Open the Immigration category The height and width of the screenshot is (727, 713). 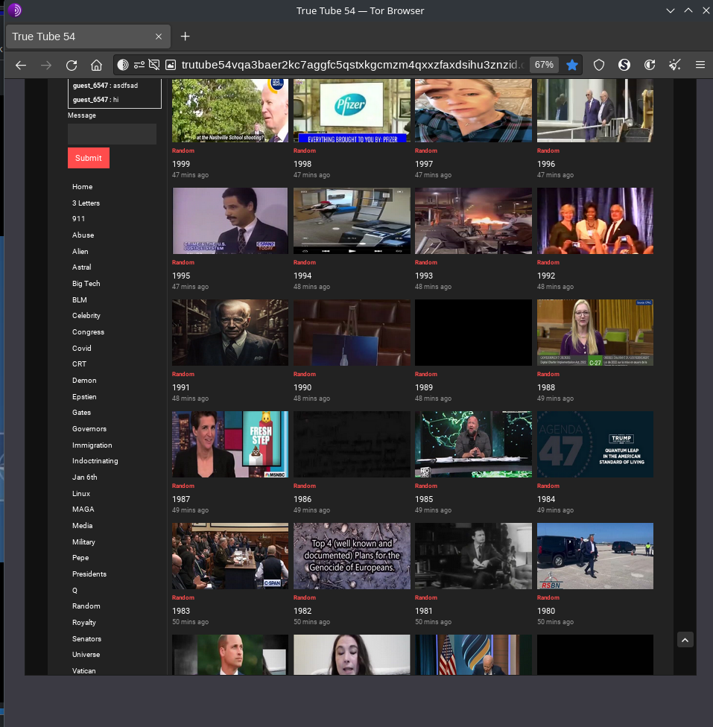pos(92,445)
